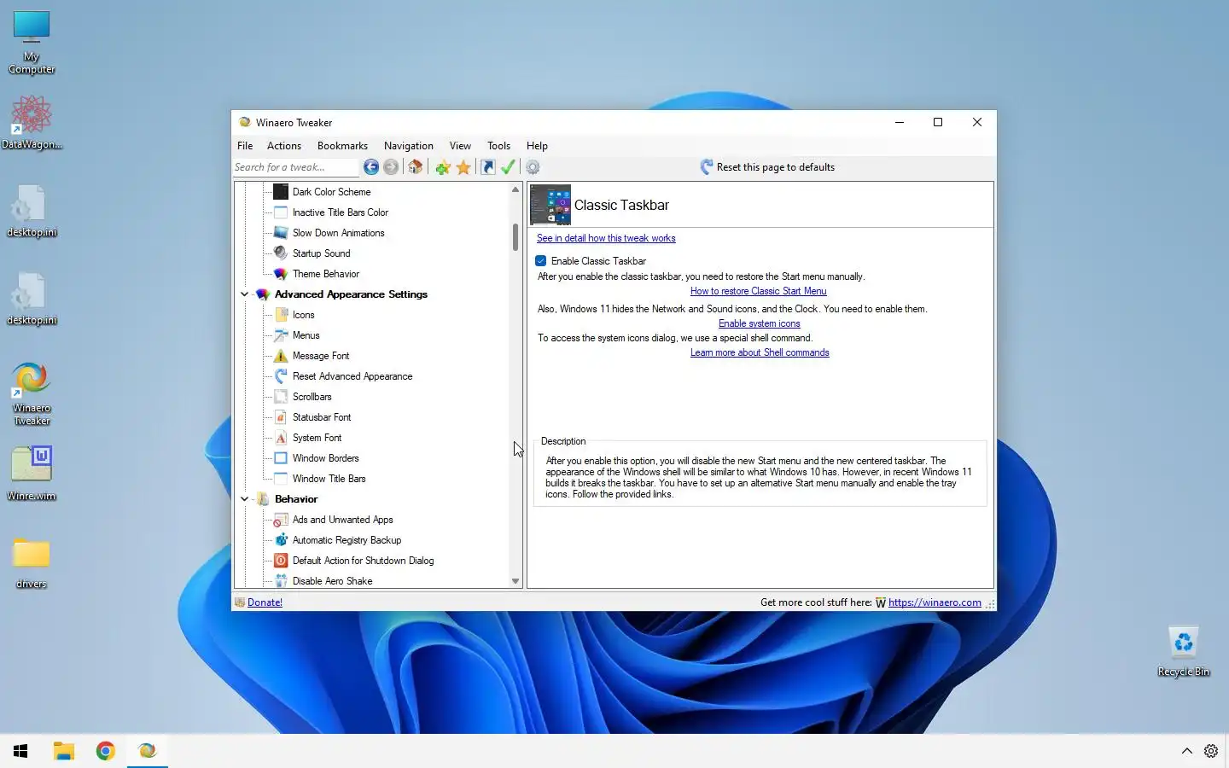
Task: Open 'Learn more about Shell commands' link
Action: tap(760, 352)
